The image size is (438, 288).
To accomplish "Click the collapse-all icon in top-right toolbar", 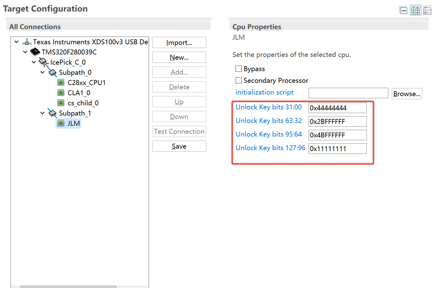I will (x=403, y=10).
